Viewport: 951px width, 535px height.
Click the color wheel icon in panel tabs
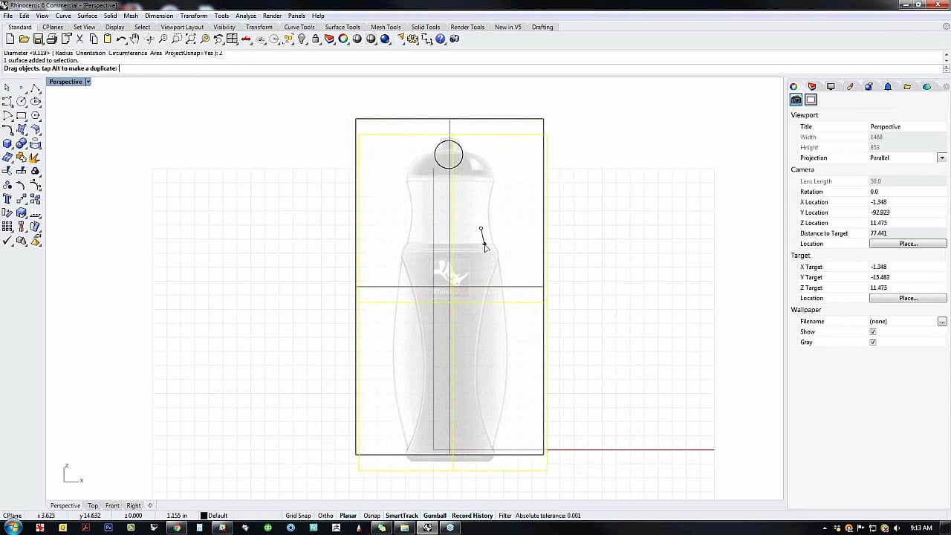(793, 87)
